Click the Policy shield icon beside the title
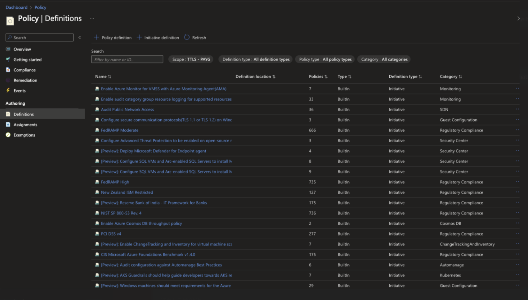The width and height of the screenshot is (528, 300). click(x=10, y=21)
